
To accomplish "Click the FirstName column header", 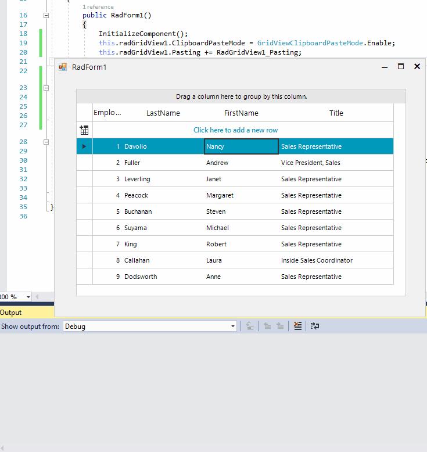I will tap(241, 113).
